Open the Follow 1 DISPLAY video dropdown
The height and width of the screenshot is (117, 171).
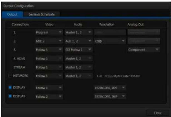[x=49, y=88]
